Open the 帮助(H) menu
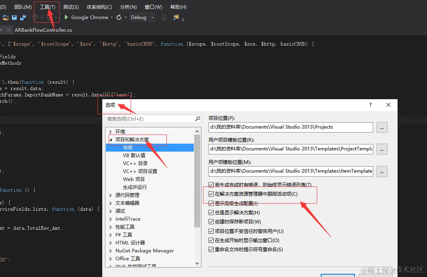This screenshot has height=277, width=427. tap(178, 7)
